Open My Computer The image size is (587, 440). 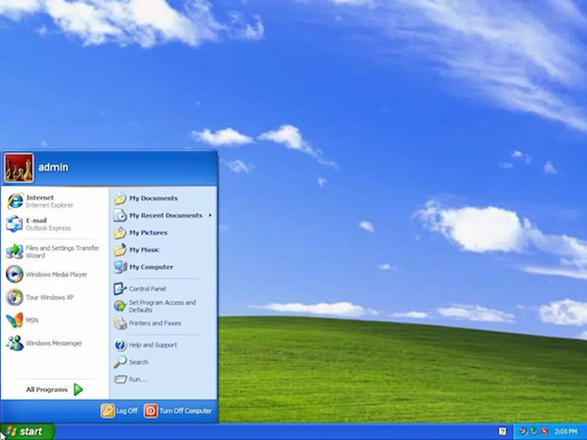pyautogui.click(x=151, y=267)
